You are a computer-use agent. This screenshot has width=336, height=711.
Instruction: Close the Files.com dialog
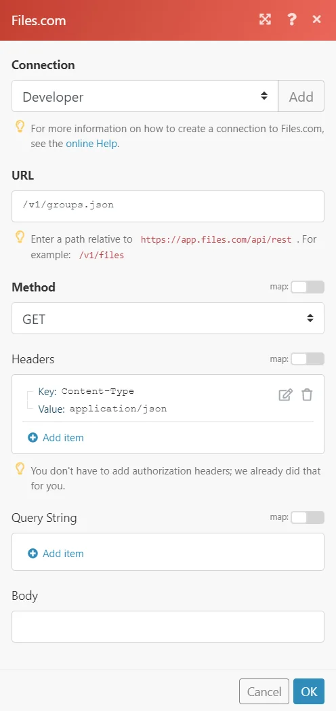coord(317,19)
